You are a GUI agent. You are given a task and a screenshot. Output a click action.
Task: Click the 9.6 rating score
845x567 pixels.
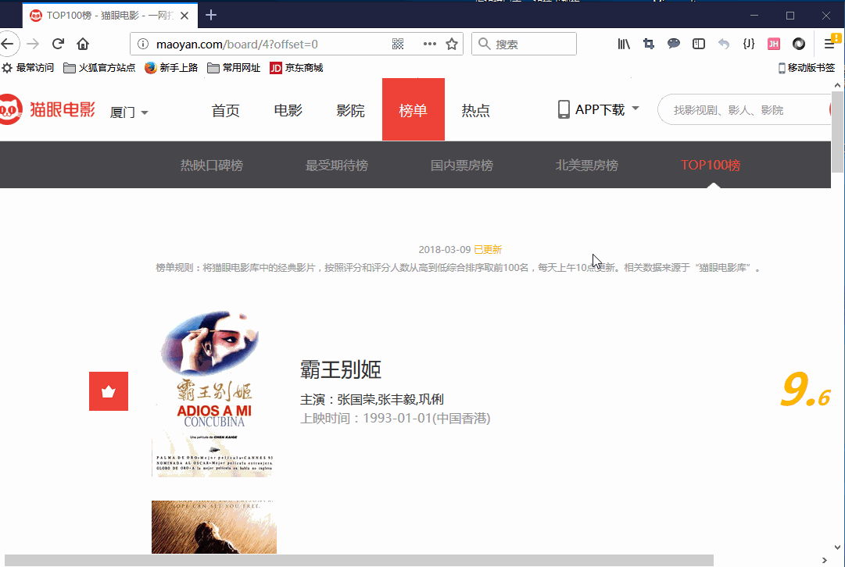pyautogui.click(x=806, y=390)
